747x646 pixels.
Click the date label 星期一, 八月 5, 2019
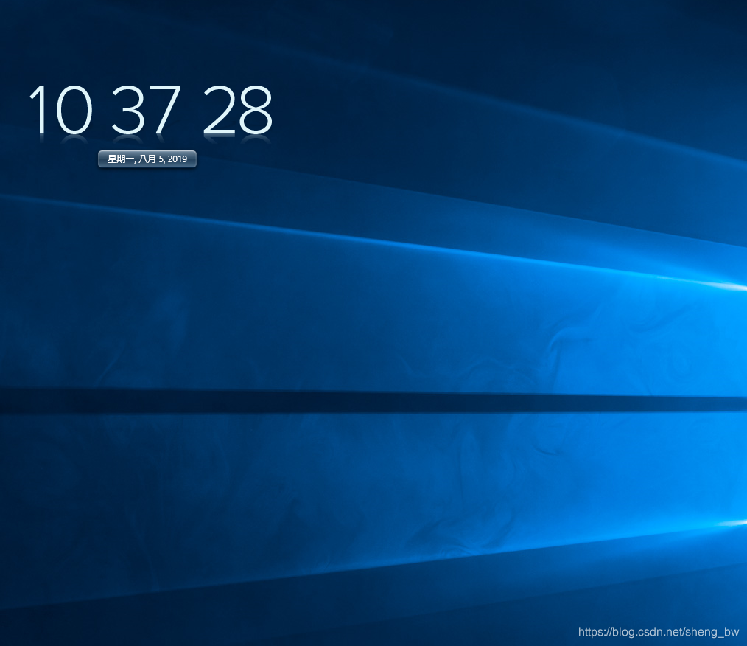(147, 159)
